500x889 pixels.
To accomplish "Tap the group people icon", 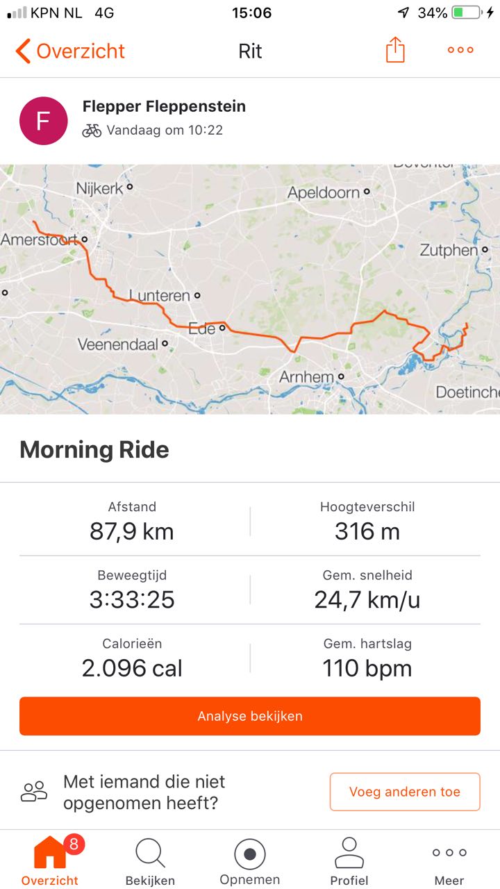I will pos(34,792).
